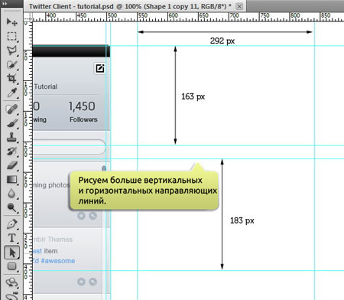Select the Gradient tool
Image resolution: width=344 pixels, height=300 pixels.
click(x=11, y=180)
